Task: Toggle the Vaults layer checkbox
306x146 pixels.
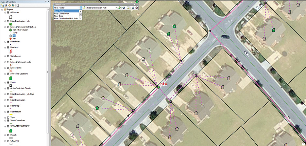Action: click(x=8, y=82)
